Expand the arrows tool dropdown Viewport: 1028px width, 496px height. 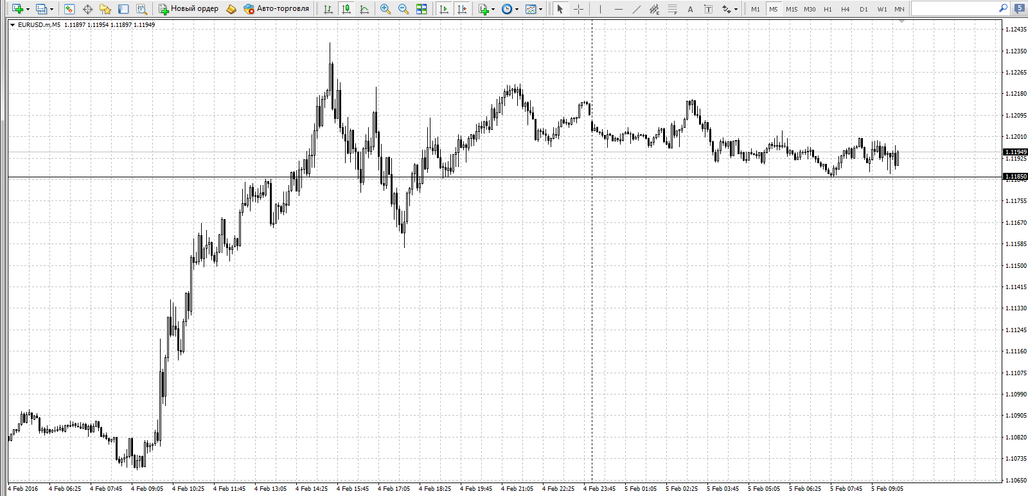[736, 9]
